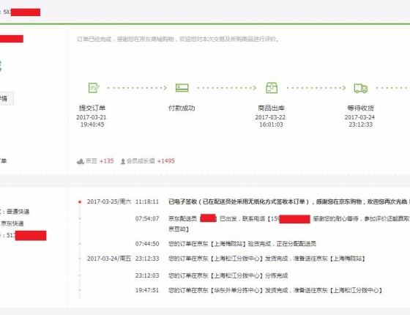The height and width of the screenshot is (315, 410).
Task: Click the 19:47:51 tracking timeline dot
Action: (x=80, y=290)
